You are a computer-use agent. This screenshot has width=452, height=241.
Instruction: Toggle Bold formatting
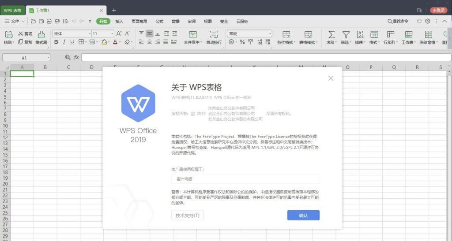tap(56, 42)
